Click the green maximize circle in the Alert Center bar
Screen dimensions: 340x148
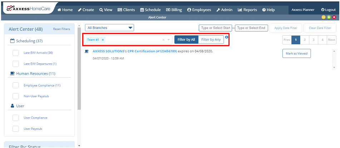[x=329, y=17]
